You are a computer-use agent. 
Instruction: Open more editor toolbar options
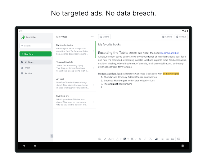[x=186, y=139]
